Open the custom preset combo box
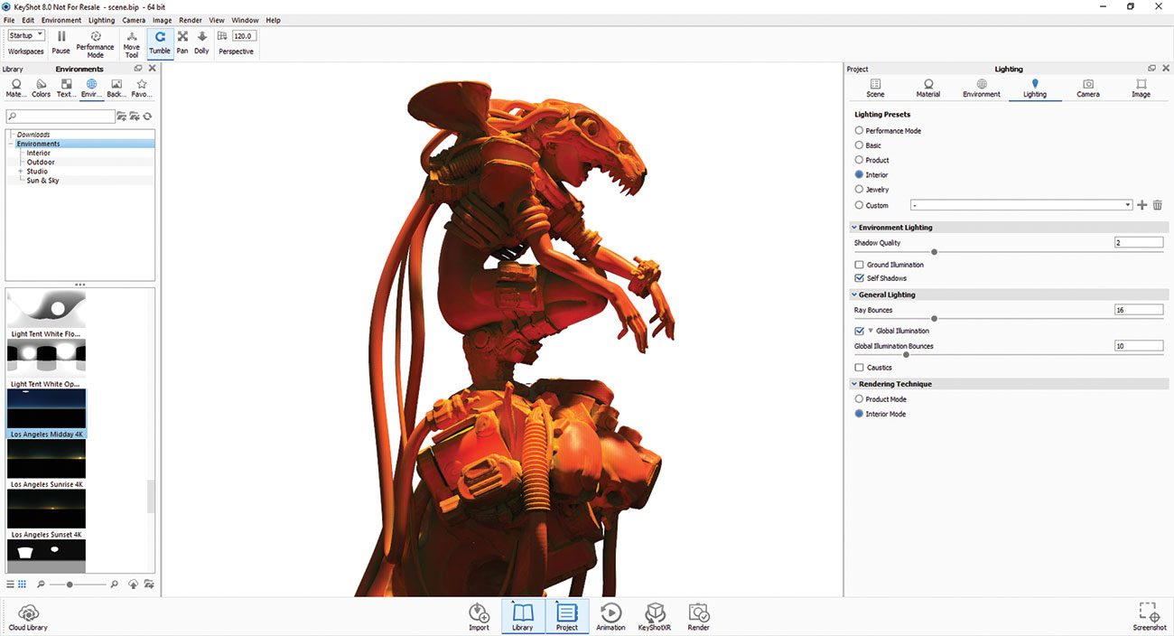 click(x=1021, y=206)
